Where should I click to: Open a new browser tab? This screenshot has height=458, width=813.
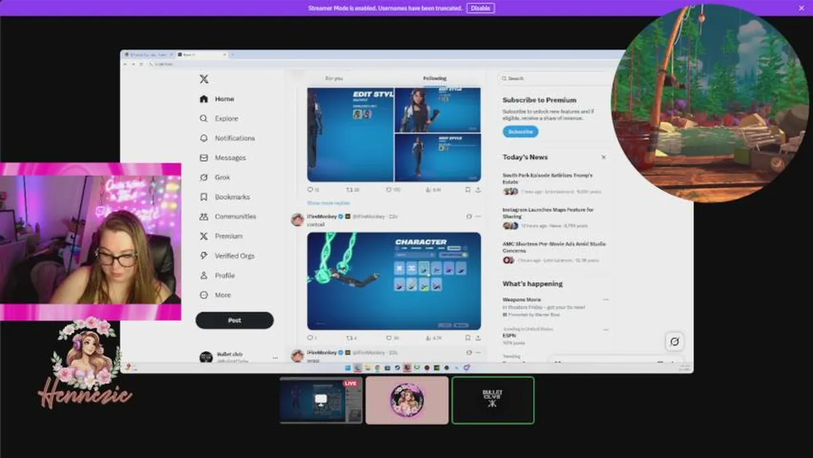[x=233, y=55]
